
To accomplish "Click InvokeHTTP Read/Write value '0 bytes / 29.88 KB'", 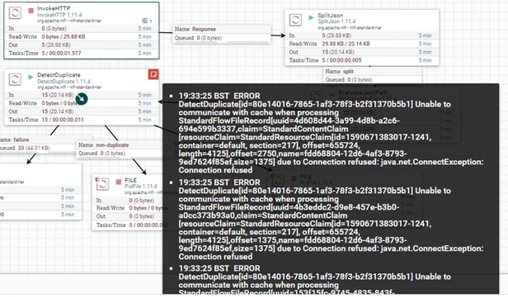I will click(x=63, y=36).
